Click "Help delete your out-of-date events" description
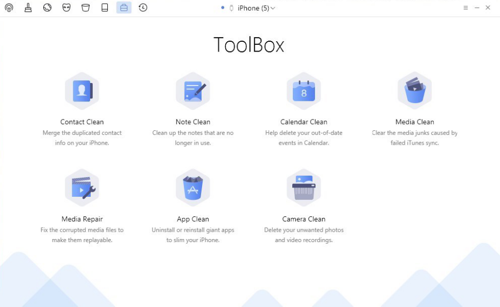The image size is (500, 307). [x=304, y=138]
